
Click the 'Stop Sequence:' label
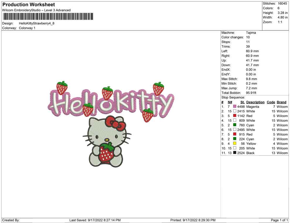pyautogui.click(x=233, y=97)
